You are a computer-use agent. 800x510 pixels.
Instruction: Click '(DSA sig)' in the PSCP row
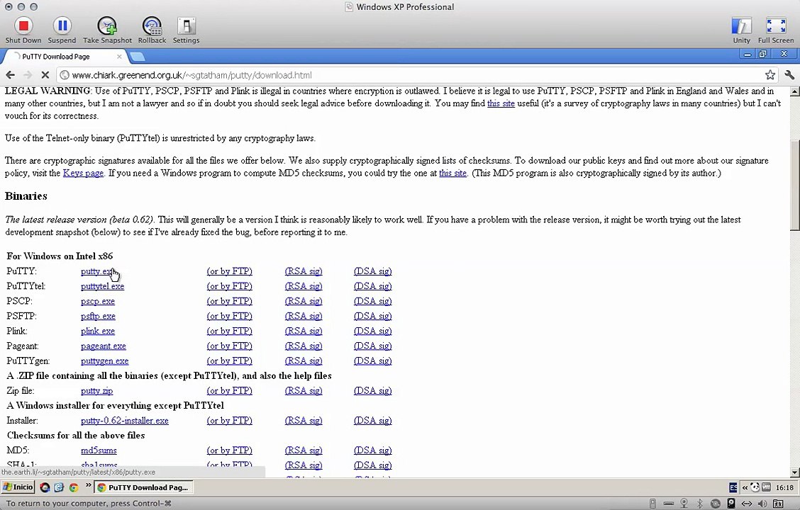(x=372, y=301)
